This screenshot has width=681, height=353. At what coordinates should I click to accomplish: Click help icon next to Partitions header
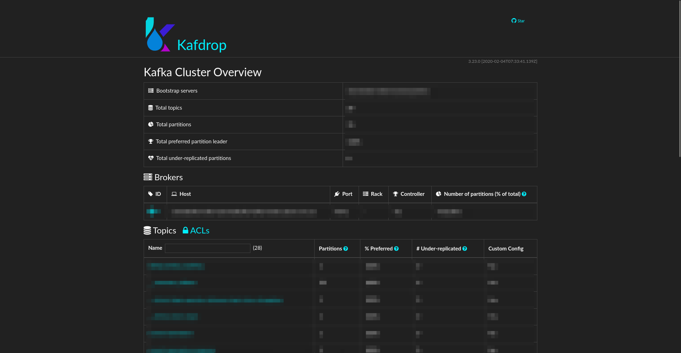click(345, 249)
